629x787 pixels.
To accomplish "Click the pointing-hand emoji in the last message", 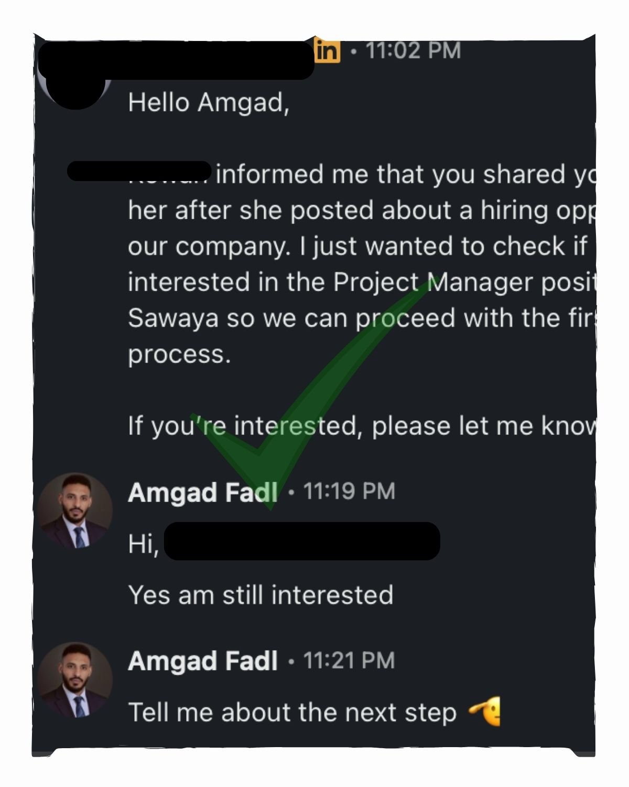I will click(485, 712).
